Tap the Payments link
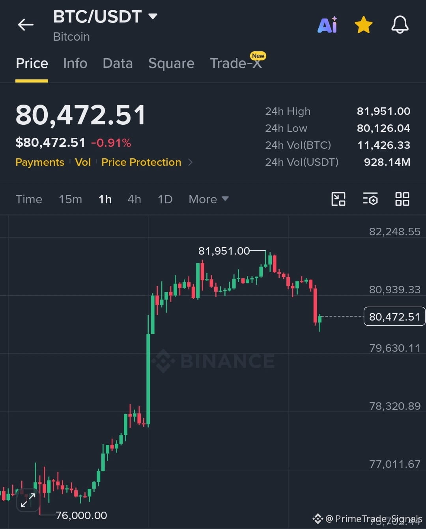The height and width of the screenshot is (529, 426). point(40,162)
